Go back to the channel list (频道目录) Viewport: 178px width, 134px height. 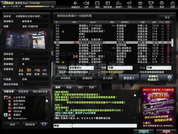pos(76,5)
